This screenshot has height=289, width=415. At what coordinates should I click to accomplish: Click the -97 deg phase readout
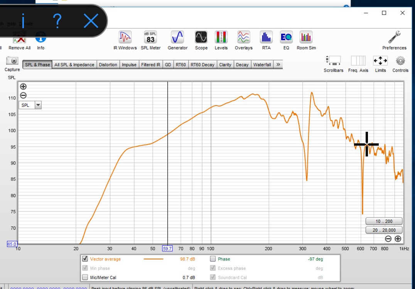coord(315,259)
